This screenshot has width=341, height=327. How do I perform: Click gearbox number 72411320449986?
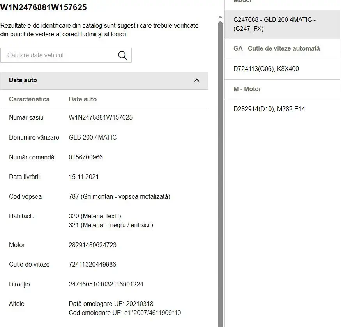tap(92, 265)
